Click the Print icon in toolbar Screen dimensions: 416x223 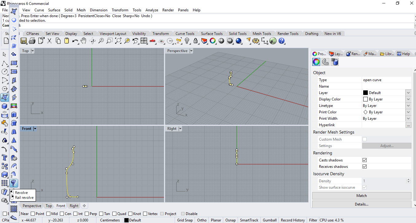click(x=32, y=41)
